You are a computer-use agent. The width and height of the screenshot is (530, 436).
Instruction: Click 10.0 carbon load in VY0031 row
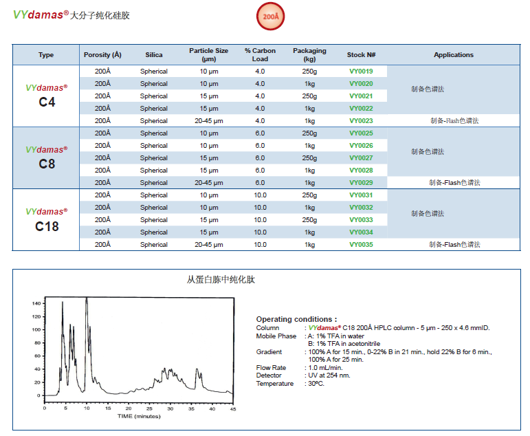[x=260, y=195]
